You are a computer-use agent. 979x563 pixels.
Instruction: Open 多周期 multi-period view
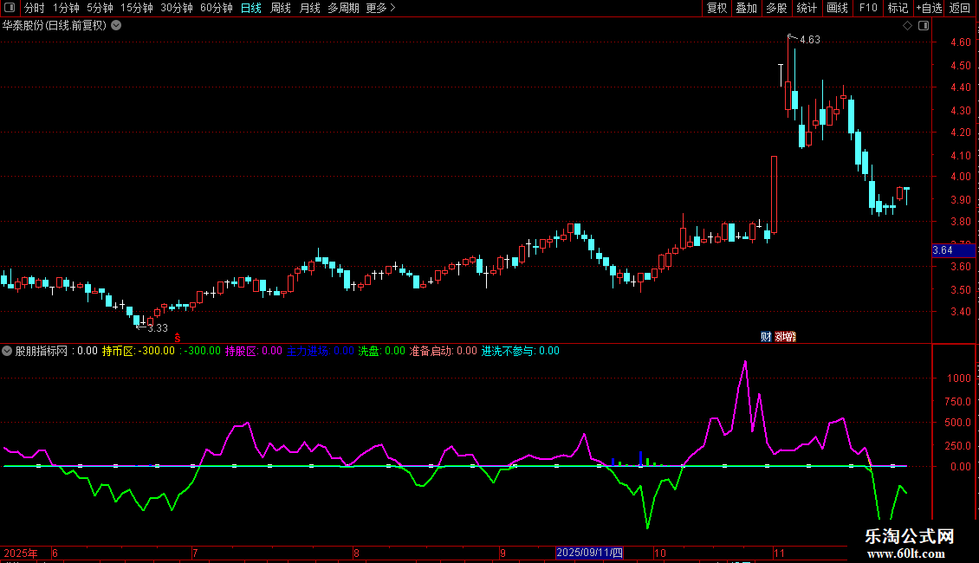(x=343, y=8)
